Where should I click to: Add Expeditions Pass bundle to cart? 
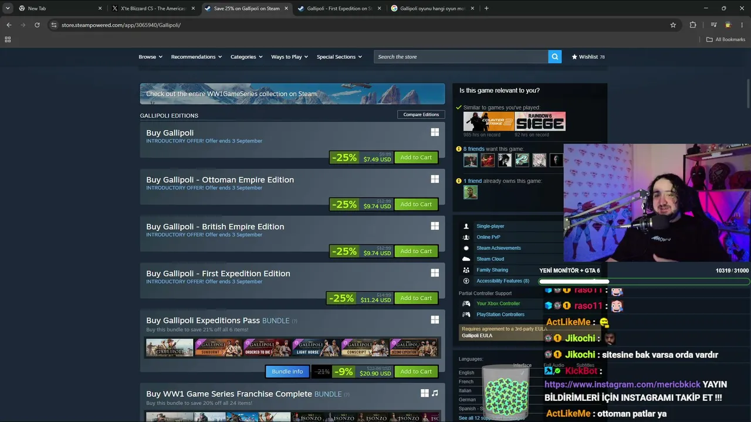pos(416,371)
